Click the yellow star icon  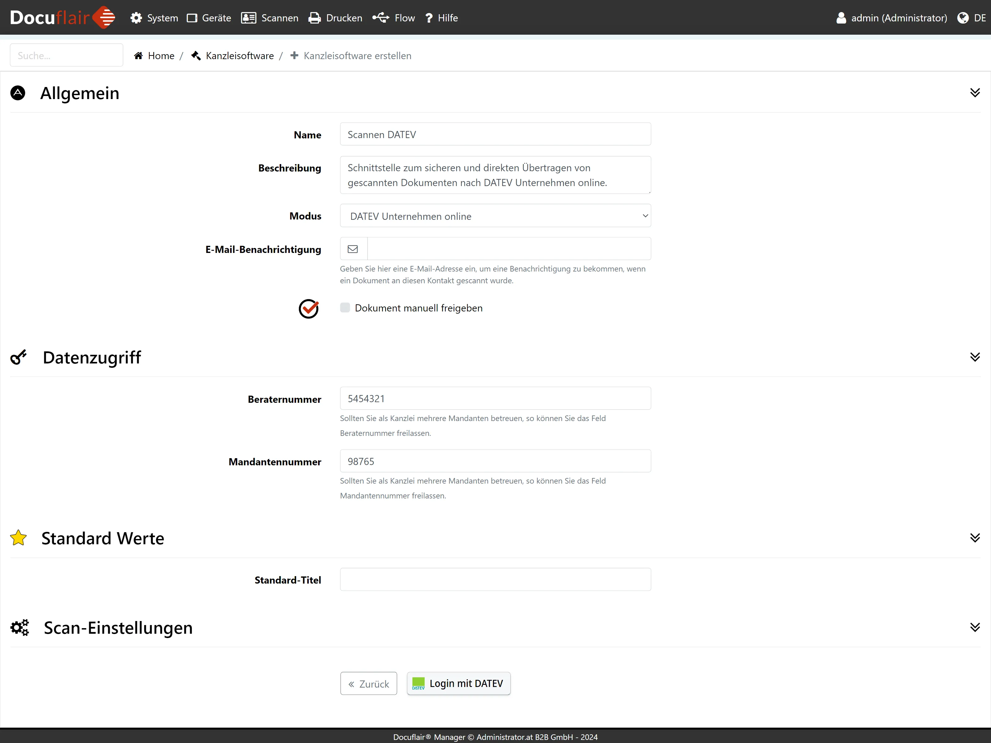(18, 538)
